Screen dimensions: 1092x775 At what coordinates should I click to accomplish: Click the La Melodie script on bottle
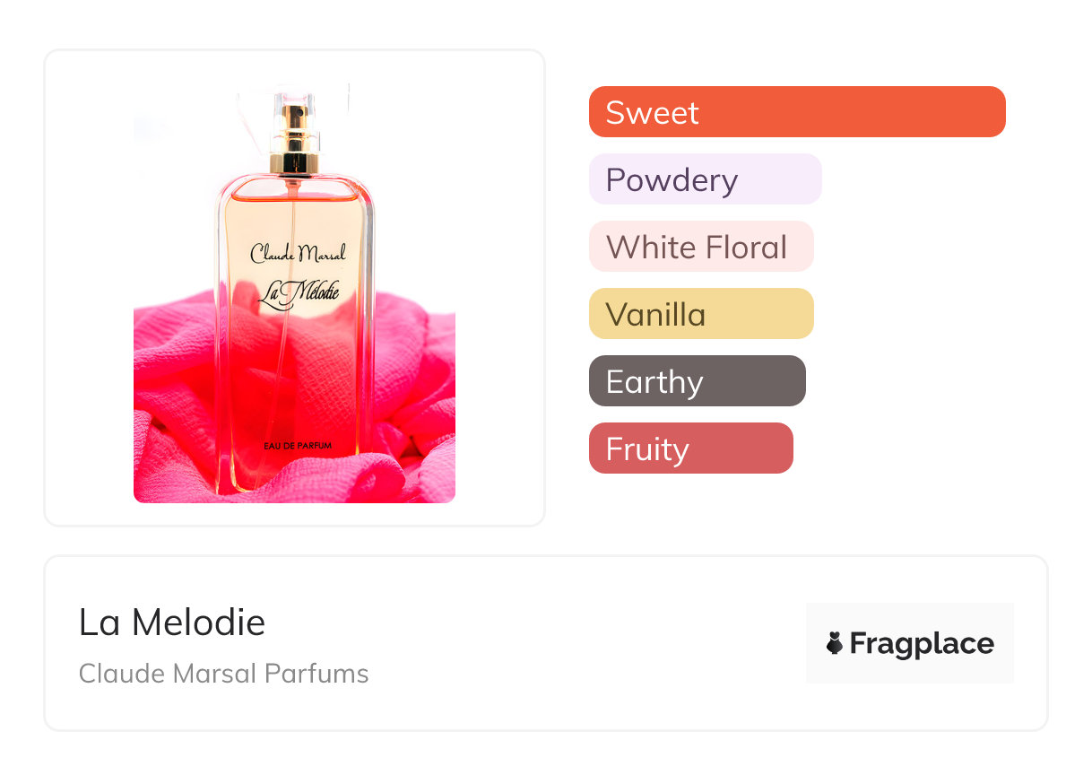297,296
